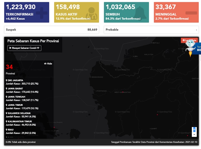
Task: Choose Kalimantan Timur from province list
Action: [x=21, y=123]
